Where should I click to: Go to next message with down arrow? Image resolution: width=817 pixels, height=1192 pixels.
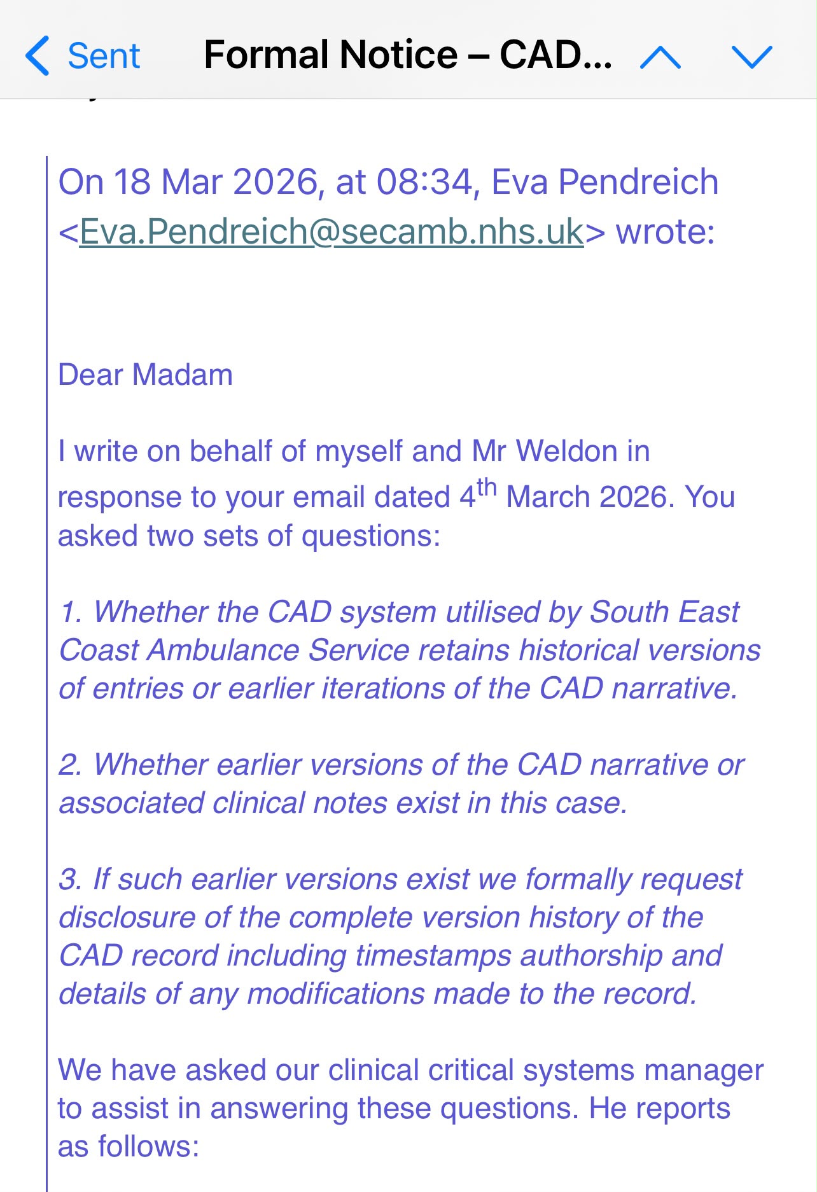click(752, 57)
